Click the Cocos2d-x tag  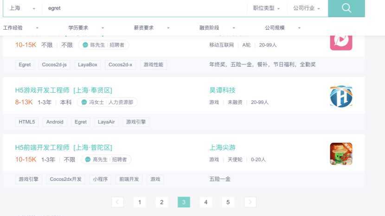[x=120, y=64]
